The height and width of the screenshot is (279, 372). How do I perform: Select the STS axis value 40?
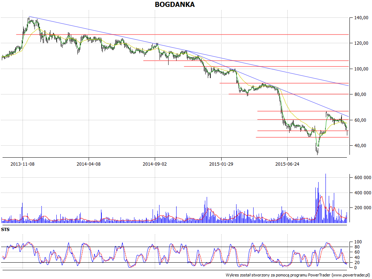tap(357, 258)
